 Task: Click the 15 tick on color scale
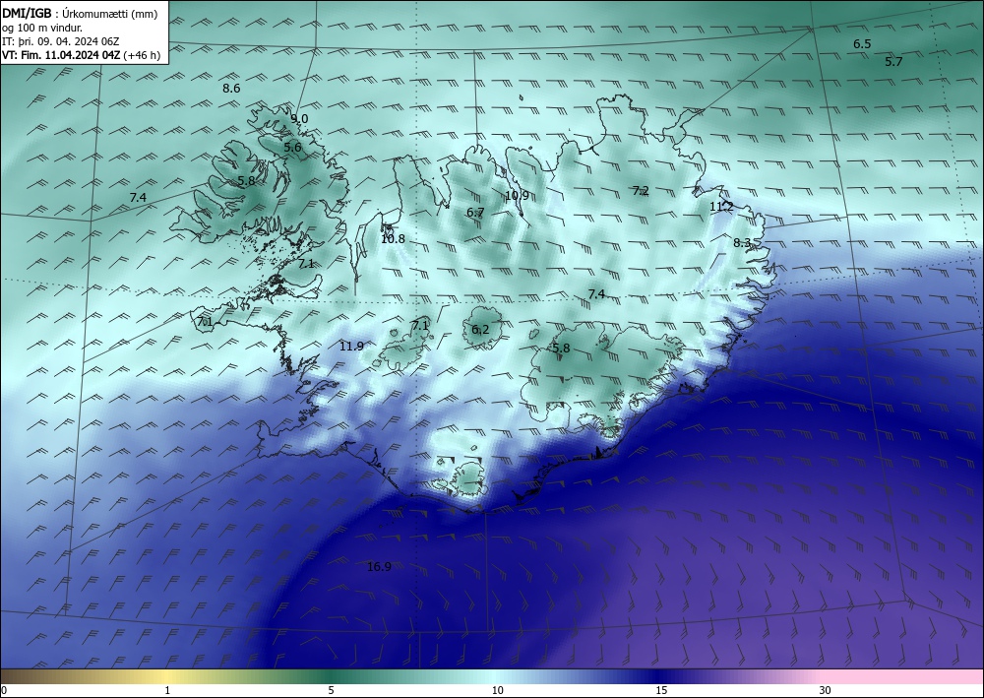(x=661, y=691)
